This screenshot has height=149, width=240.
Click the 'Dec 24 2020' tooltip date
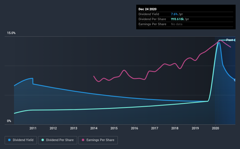coord(147,9)
